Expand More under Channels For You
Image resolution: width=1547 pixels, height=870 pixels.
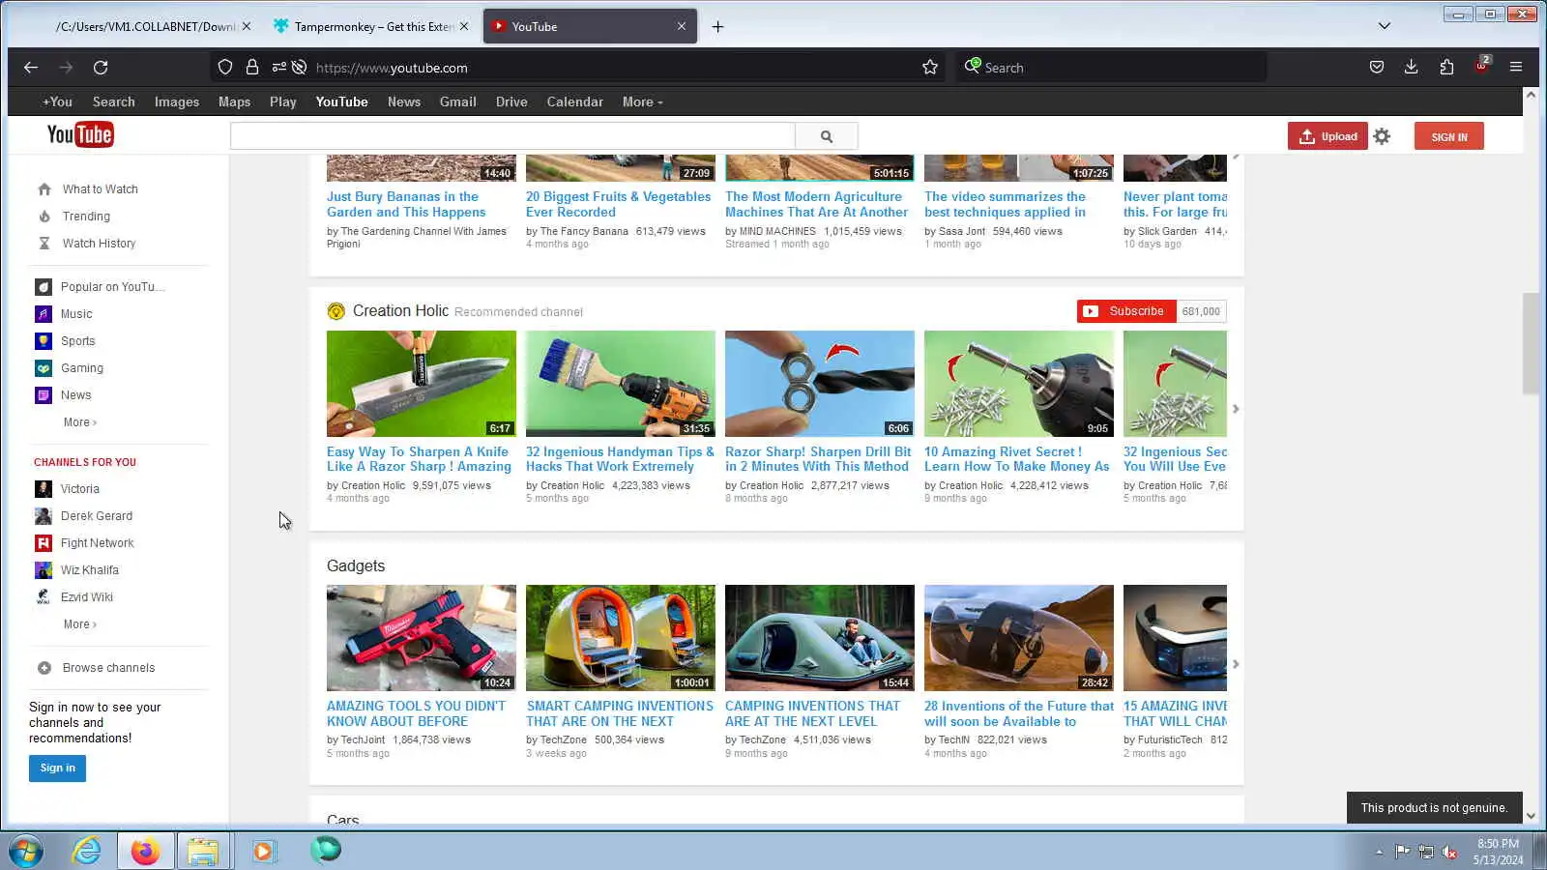coord(80,624)
